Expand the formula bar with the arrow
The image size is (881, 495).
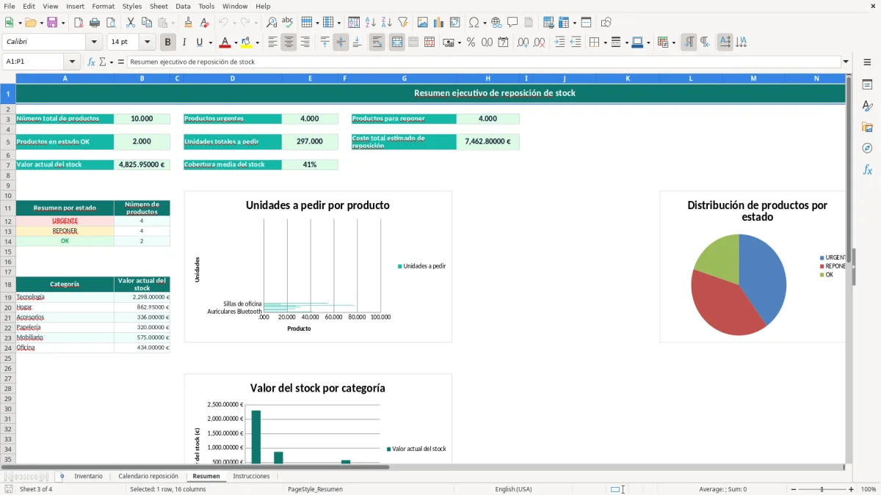[x=846, y=62]
